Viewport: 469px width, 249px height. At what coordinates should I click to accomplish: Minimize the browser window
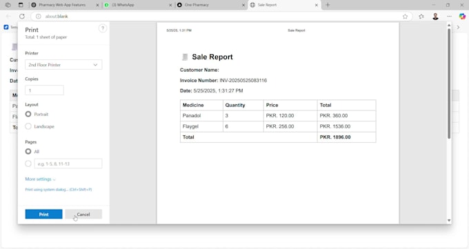[433, 5]
